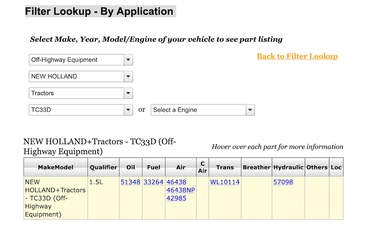Screen dimensions: 366x226
Task: Expand the TC33D model dropdown
Action: click(x=81, y=110)
